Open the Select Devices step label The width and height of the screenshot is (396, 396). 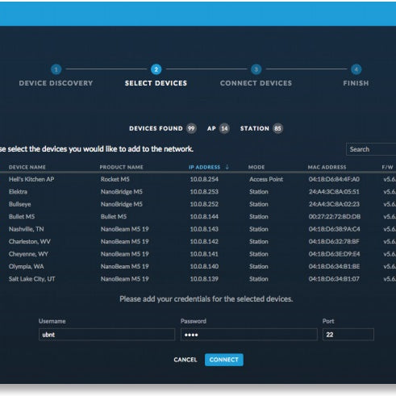[156, 83]
